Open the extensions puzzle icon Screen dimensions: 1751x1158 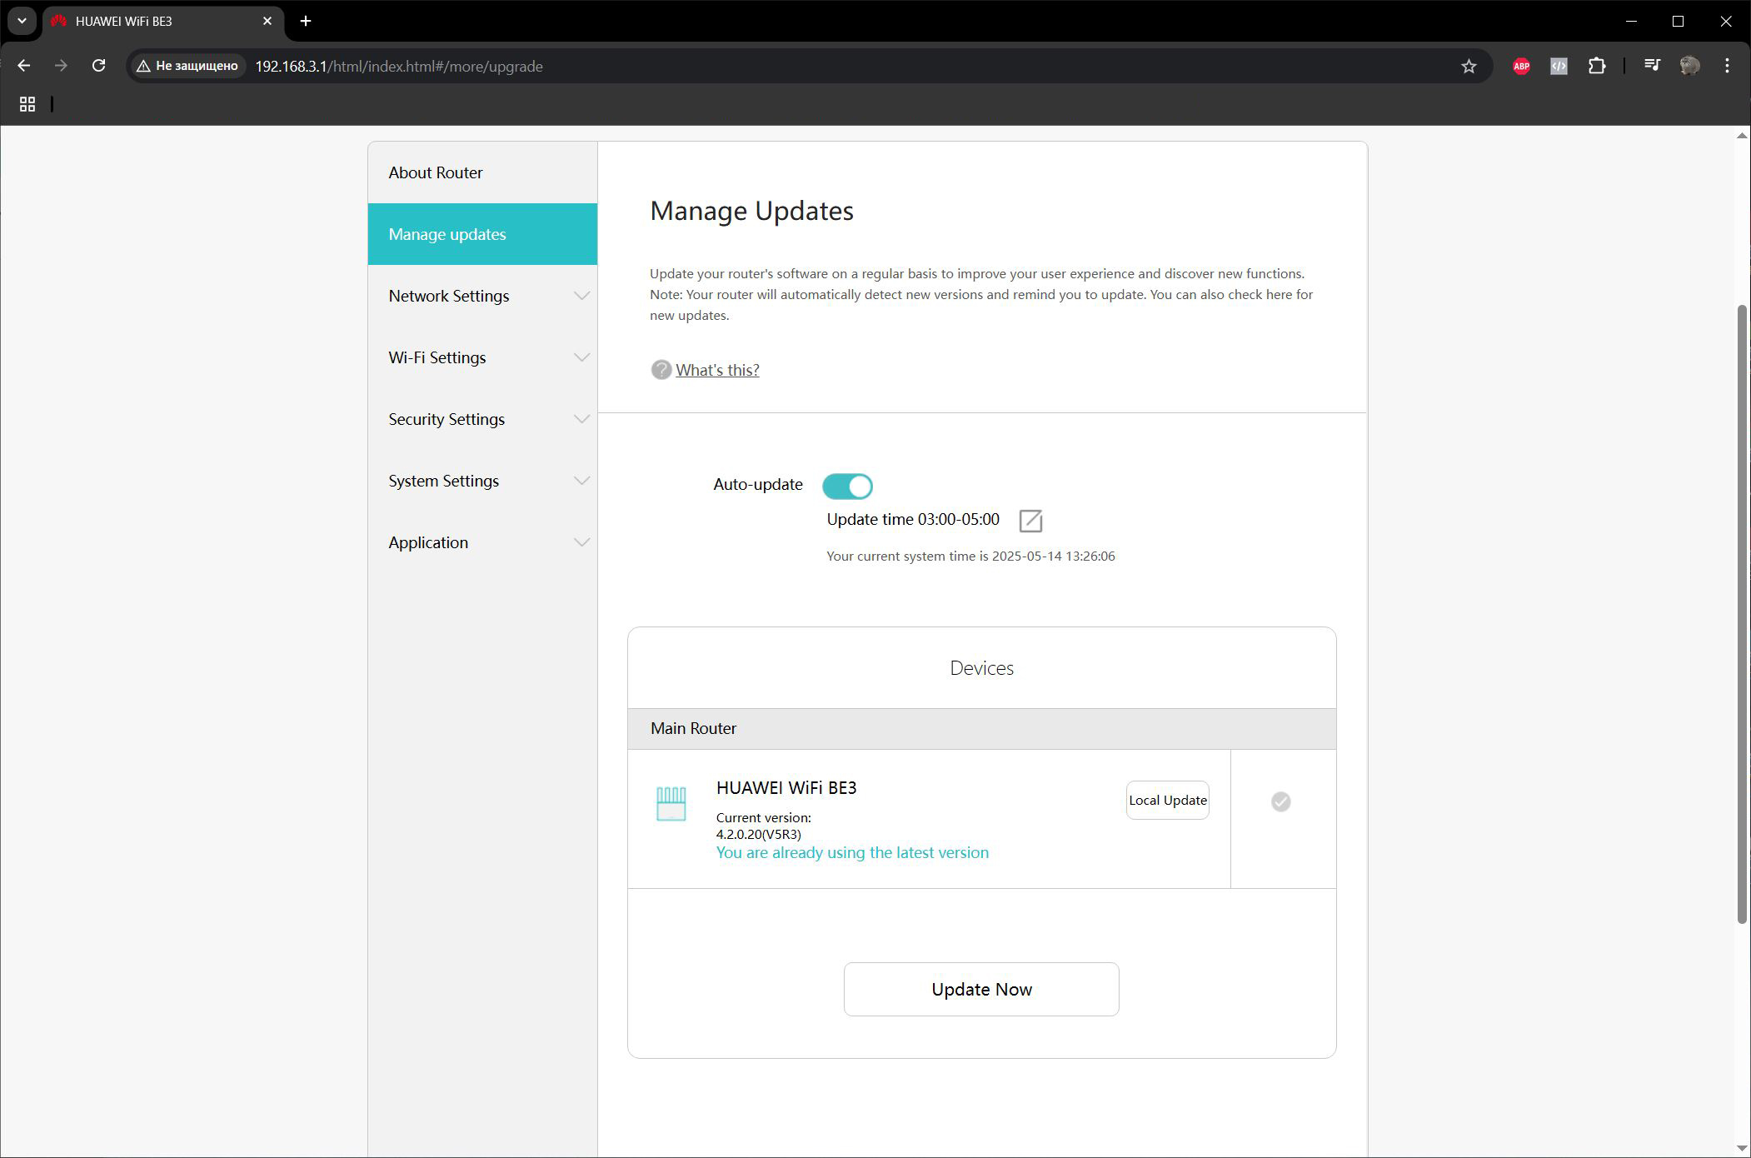click(1597, 66)
